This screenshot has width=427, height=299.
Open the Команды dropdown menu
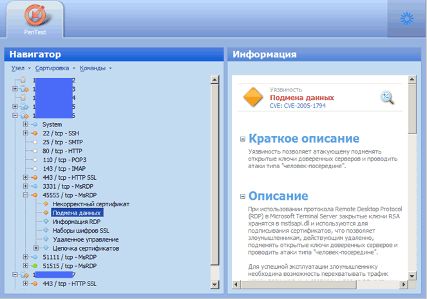96,68
